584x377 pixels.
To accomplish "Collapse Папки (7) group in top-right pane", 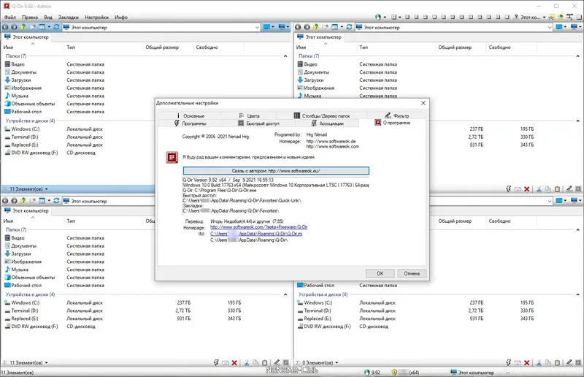I will tap(577, 56).
